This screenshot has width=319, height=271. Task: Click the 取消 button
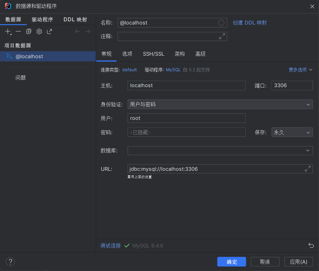coord(265,262)
